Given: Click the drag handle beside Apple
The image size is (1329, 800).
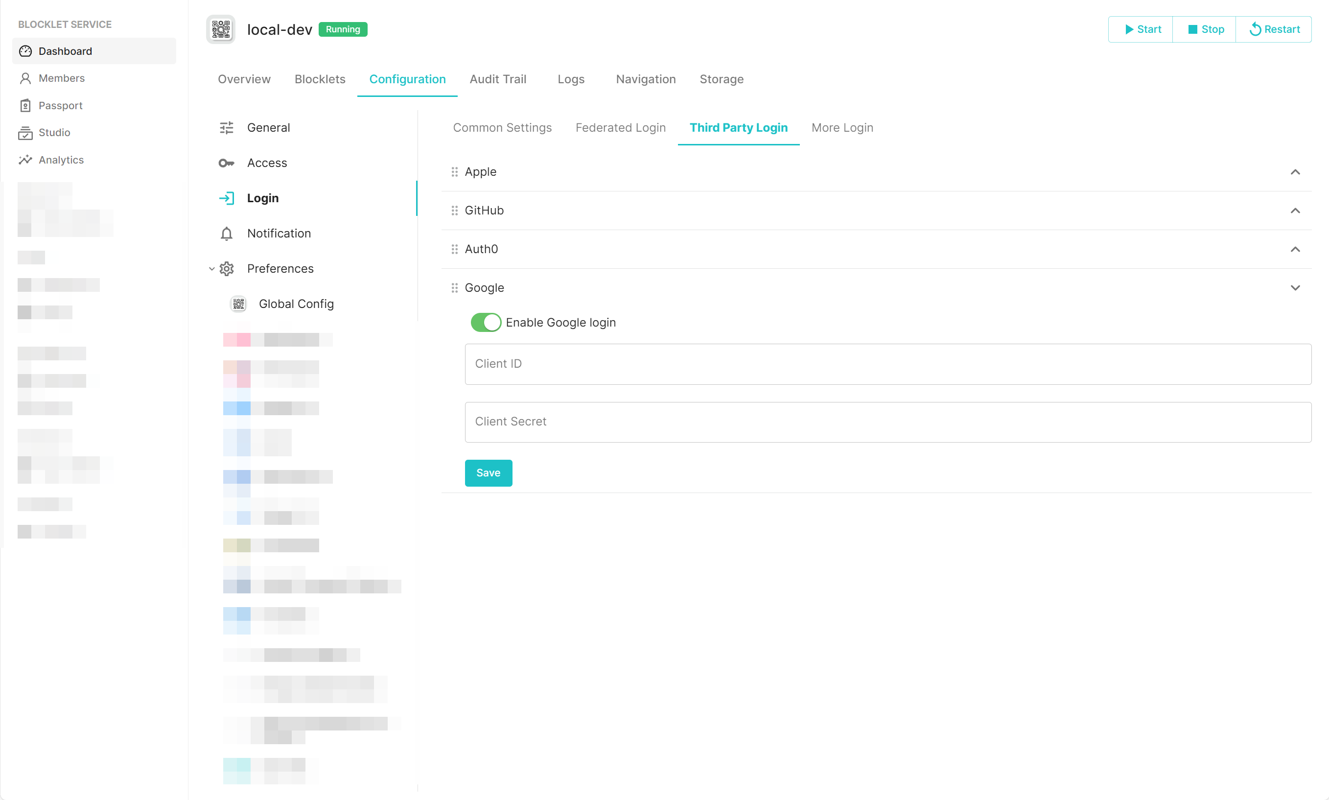Looking at the screenshot, I should pyautogui.click(x=454, y=172).
